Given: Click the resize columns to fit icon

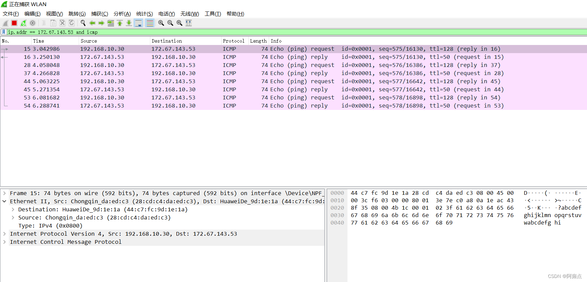Looking at the screenshot, I should tap(189, 23).
